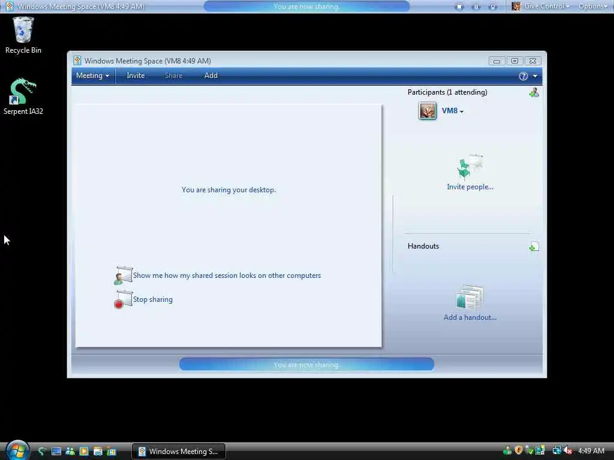Click the Show Desktop quick launch icon

[56, 452]
